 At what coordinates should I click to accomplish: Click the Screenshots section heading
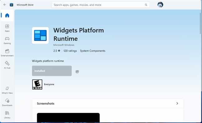coord(46,104)
